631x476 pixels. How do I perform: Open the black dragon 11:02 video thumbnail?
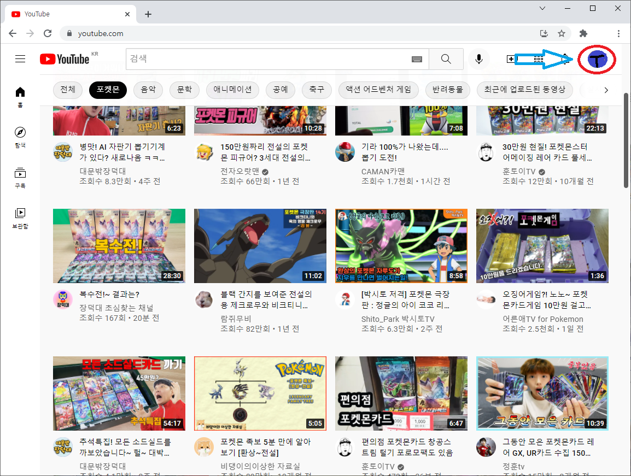(x=260, y=246)
